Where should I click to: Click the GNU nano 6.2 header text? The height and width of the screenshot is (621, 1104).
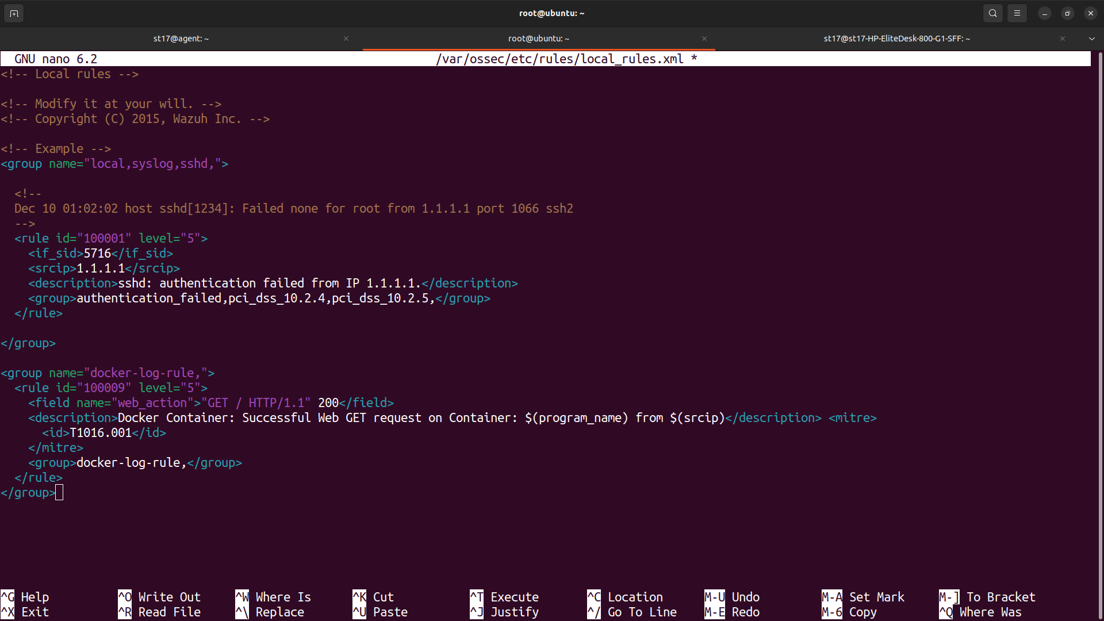(56, 59)
